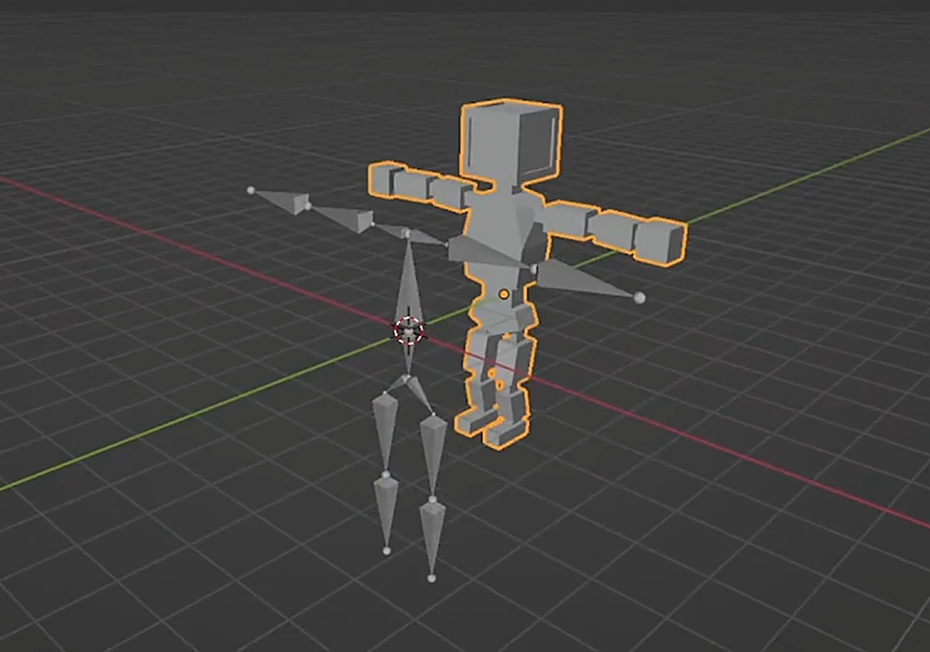
Task: Click the bottom-most bone tip sphere
Action: [x=431, y=578]
